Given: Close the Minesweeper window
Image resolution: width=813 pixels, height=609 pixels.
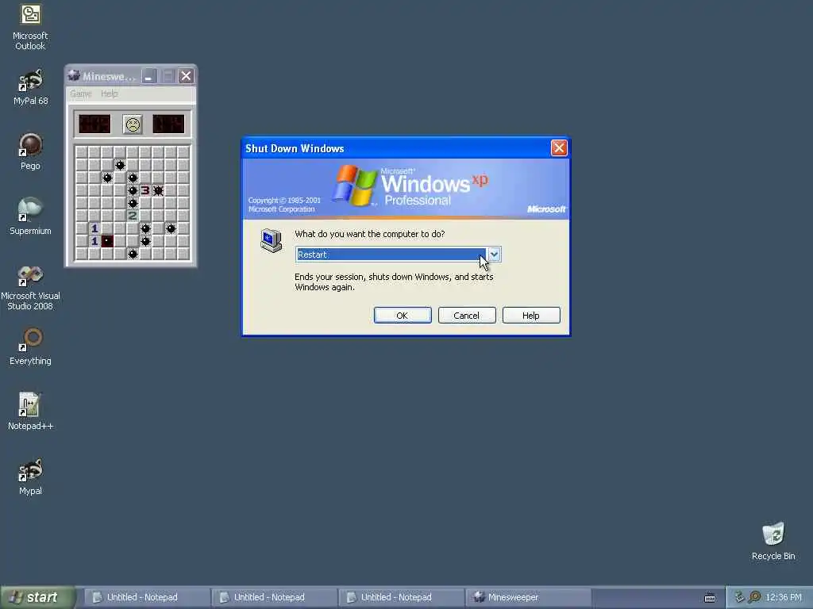Looking at the screenshot, I should click(x=186, y=76).
